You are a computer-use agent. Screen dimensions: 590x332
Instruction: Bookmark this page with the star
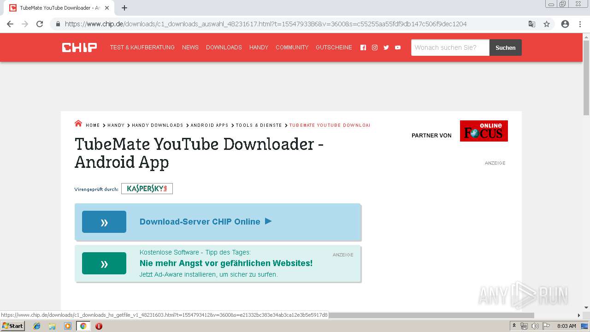pyautogui.click(x=547, y=24)
